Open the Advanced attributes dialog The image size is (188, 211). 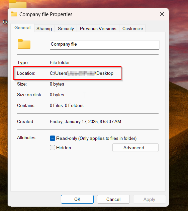(x=135, y=148)
